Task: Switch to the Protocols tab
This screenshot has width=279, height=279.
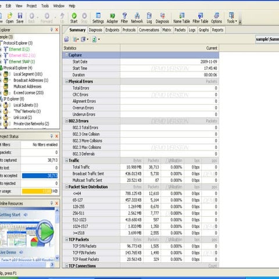Action: pyautogui.click(x=129, y=30)
